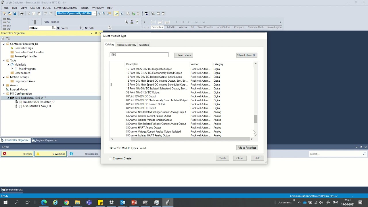Open Outlook from the taskbar
Viewport: 368px width, 207px height.
pyautogui.click(x=123, y=202)
